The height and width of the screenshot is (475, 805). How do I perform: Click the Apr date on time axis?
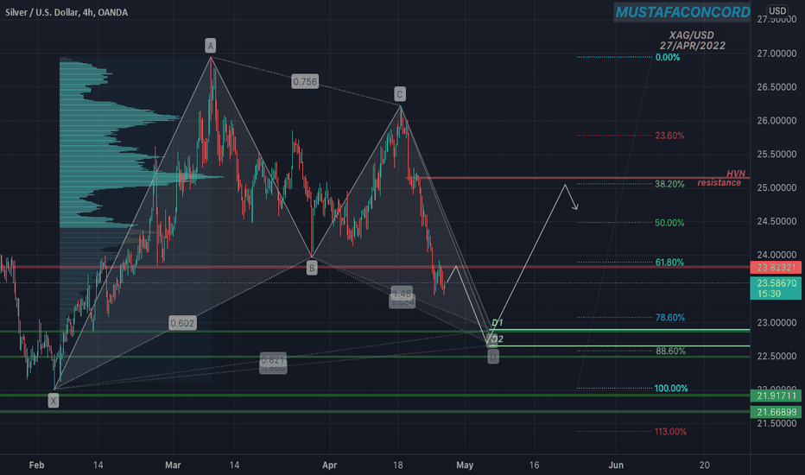(330, 465)
